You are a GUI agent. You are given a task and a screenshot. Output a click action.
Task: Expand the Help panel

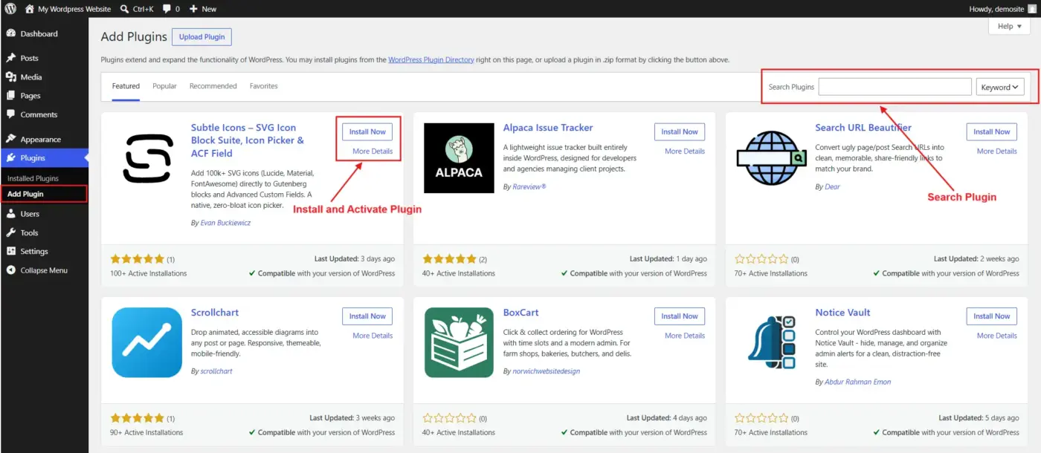(1009, 26)
